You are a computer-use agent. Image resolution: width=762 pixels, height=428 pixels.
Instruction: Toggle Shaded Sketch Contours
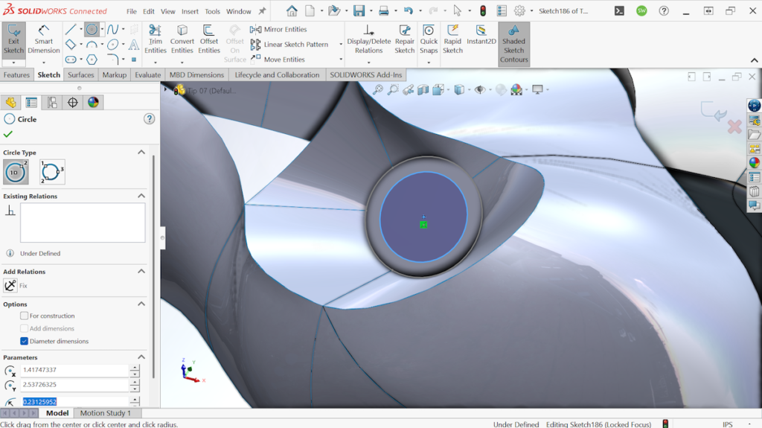(x=513, y=44)
